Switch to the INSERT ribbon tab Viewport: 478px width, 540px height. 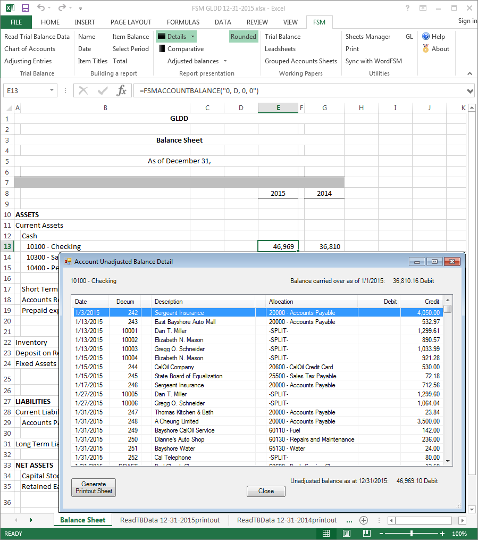coord(85,22)
